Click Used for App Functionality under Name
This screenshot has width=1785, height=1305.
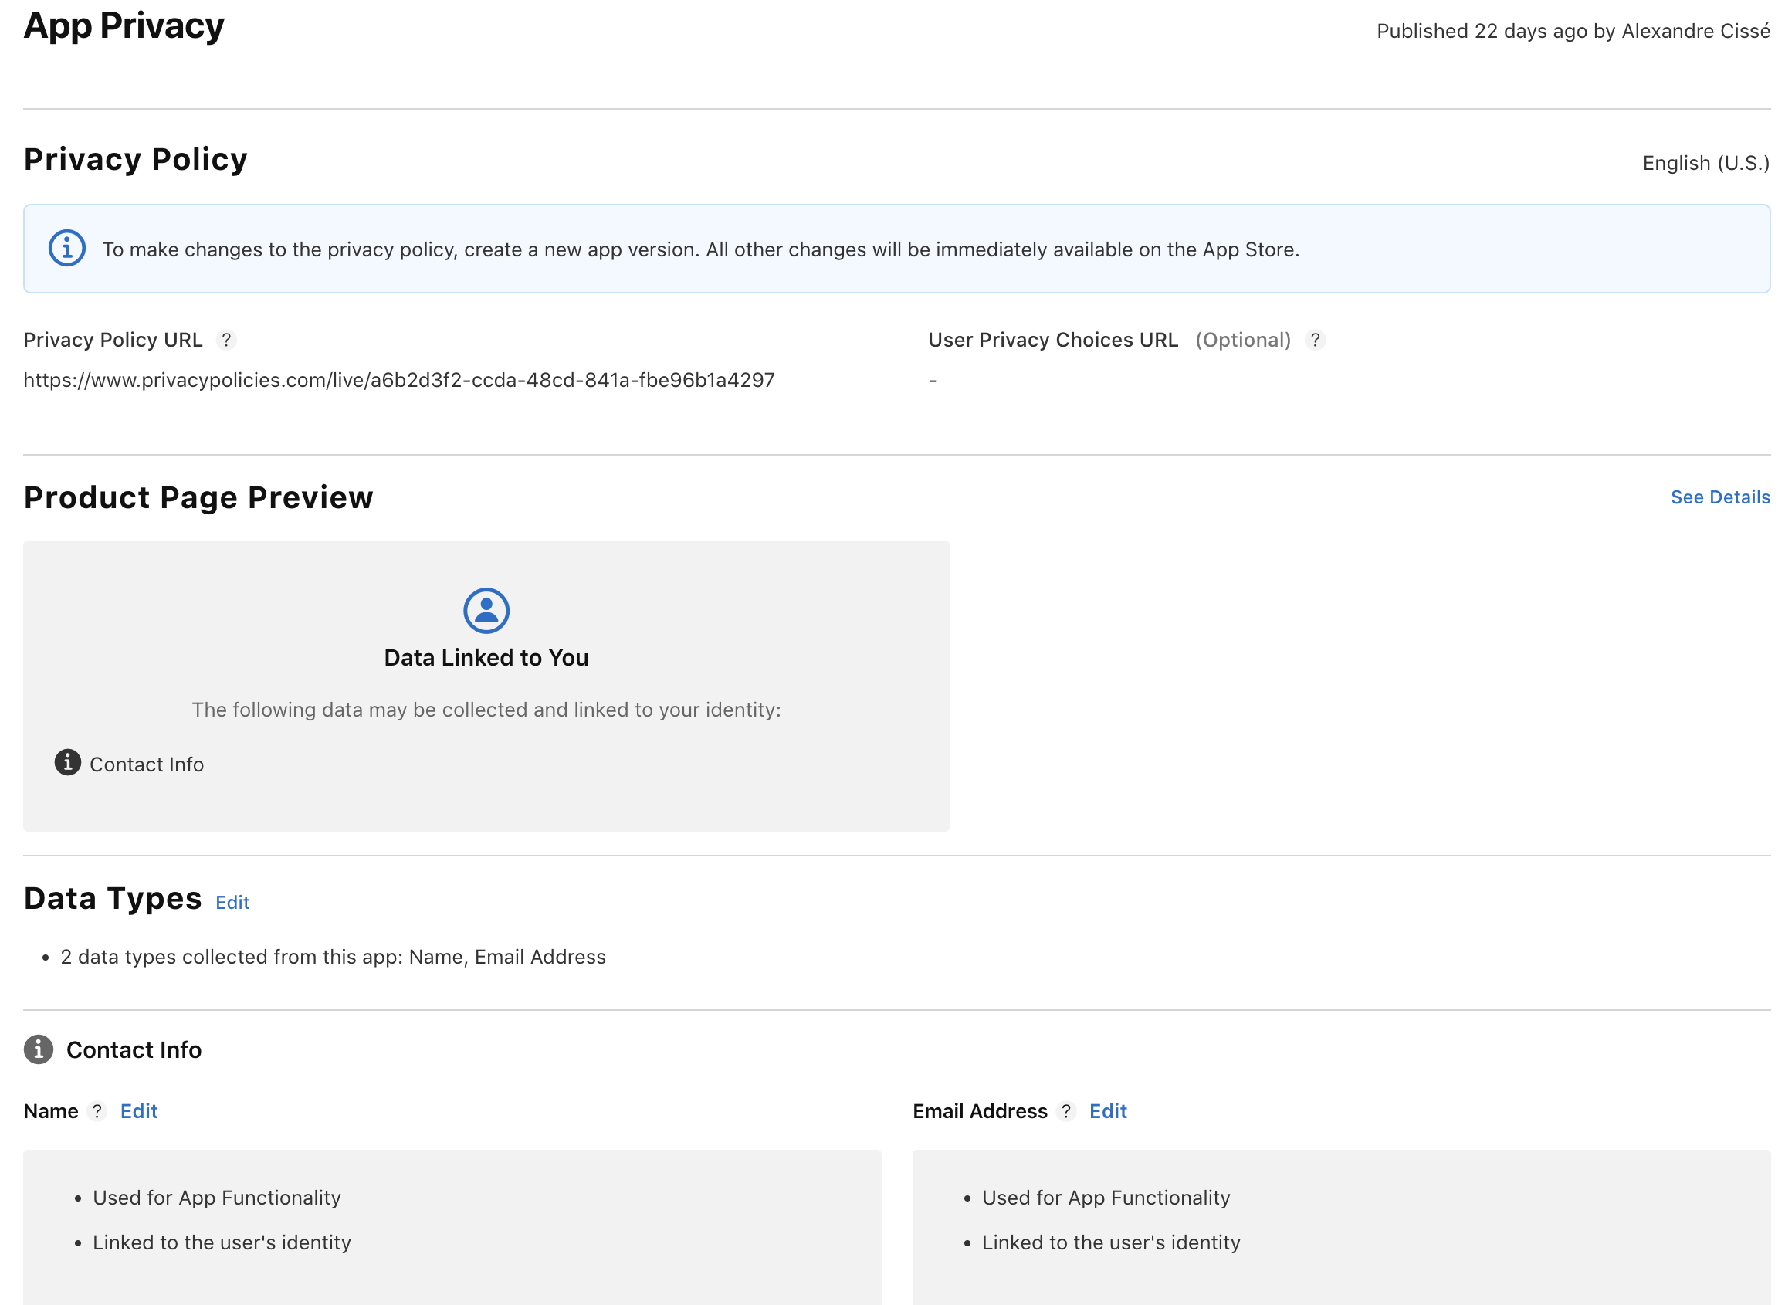216,1198
